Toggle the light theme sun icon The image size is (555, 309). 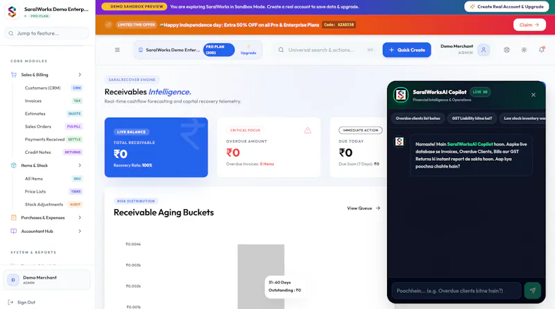coord(524,50)
